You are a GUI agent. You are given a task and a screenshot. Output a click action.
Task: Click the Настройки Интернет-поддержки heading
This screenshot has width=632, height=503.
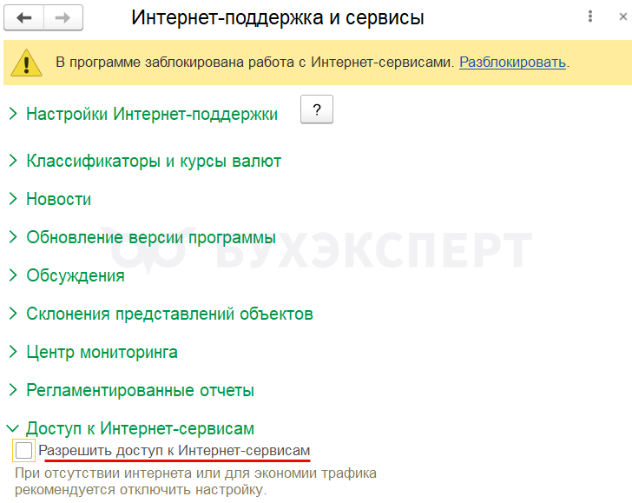[152, 114]
